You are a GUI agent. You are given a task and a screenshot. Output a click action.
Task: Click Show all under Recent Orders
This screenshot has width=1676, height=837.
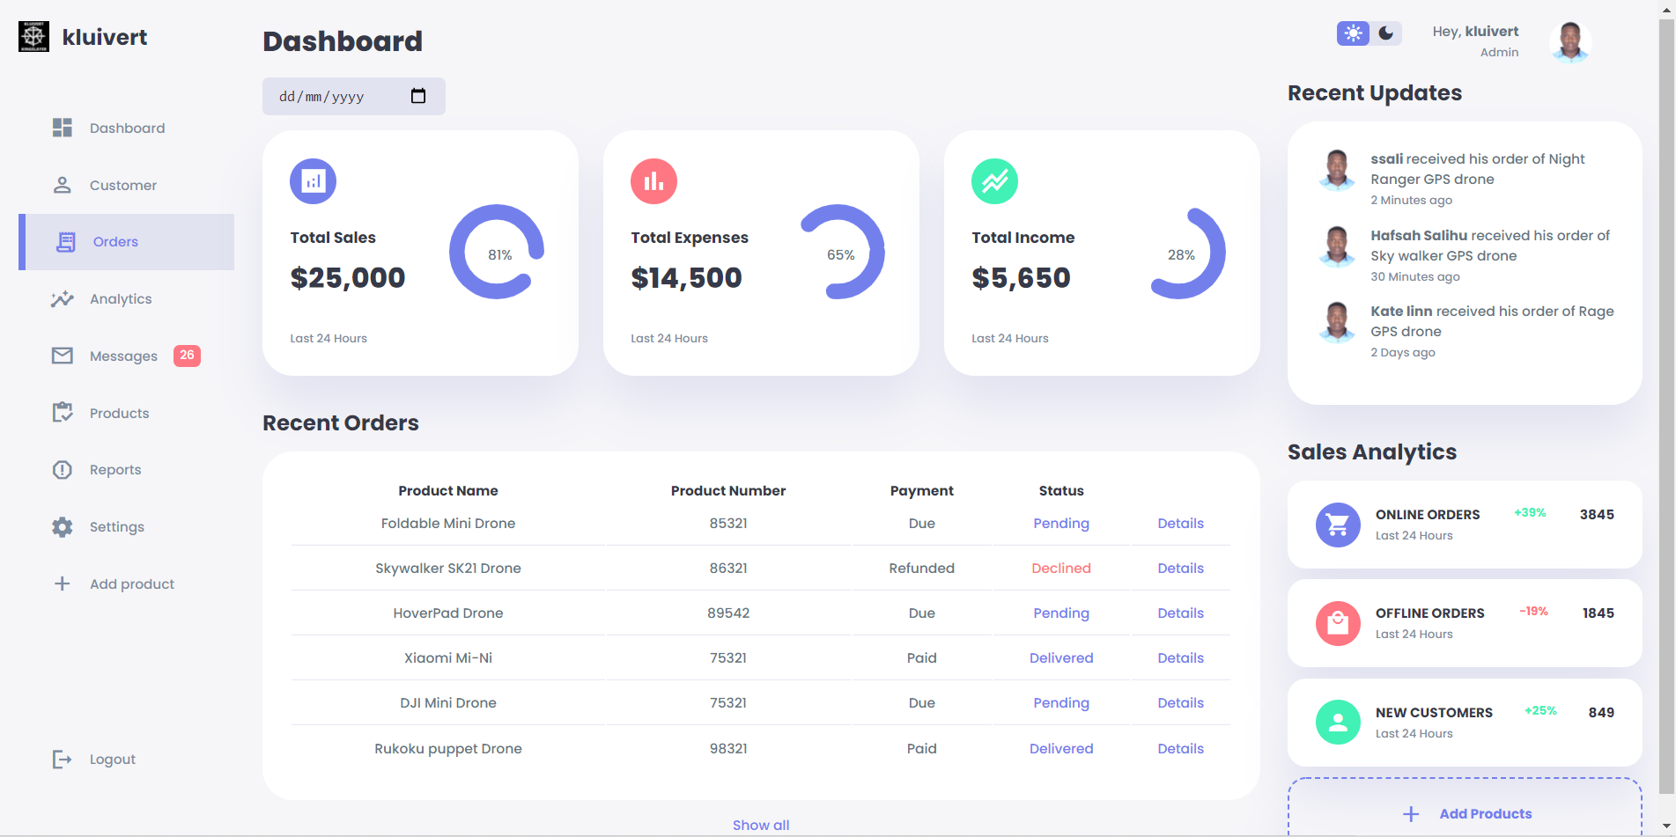[761, 825]
